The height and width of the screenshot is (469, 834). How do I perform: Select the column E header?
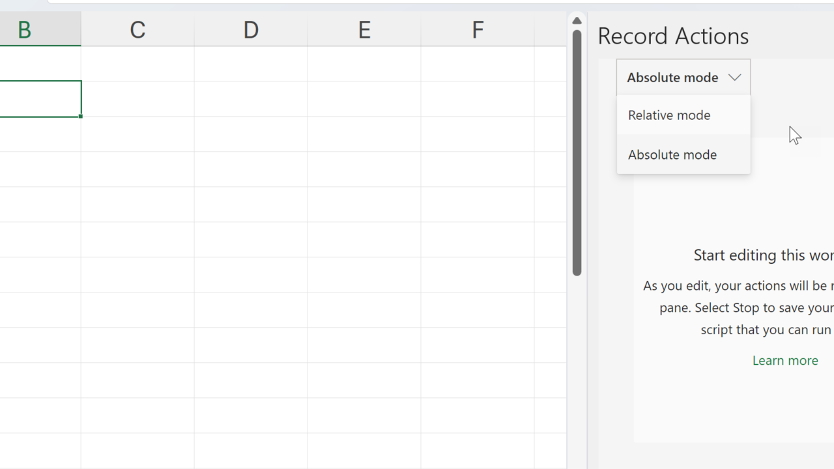pos(364,30)
